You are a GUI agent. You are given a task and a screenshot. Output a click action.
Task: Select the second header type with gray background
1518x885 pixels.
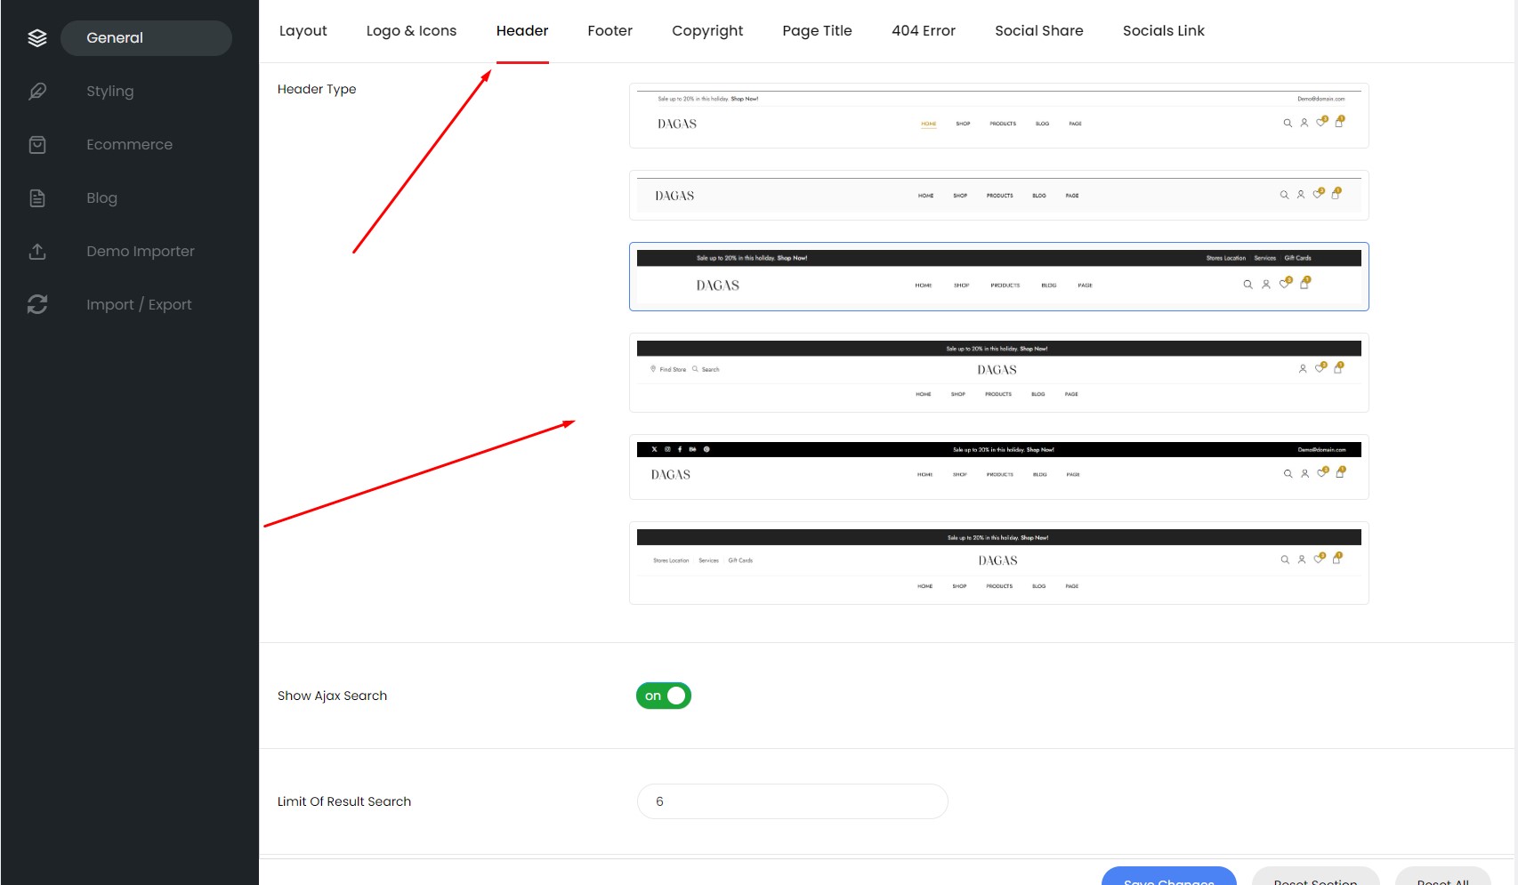[998, 196]
